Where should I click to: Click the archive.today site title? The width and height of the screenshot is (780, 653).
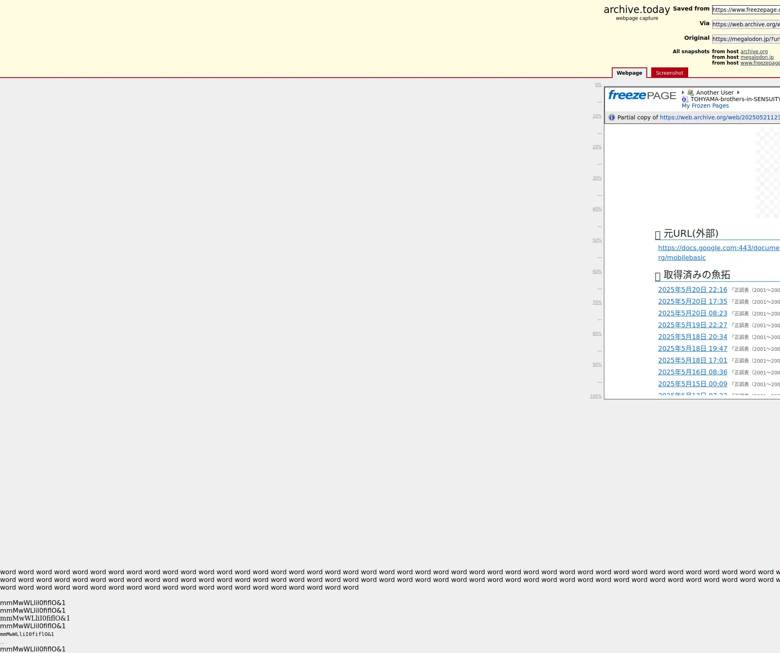pyautogui.click(x=637, y=10)
